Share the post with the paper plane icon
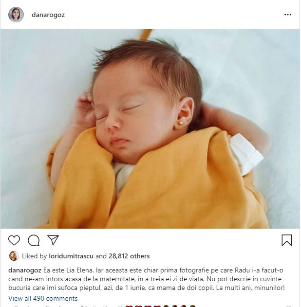The height and width of the screenshot is (307, 301). point(53,240)
